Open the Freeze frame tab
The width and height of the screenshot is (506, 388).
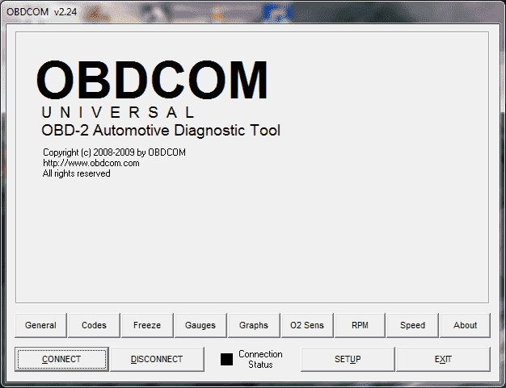(x=147, y=325)
